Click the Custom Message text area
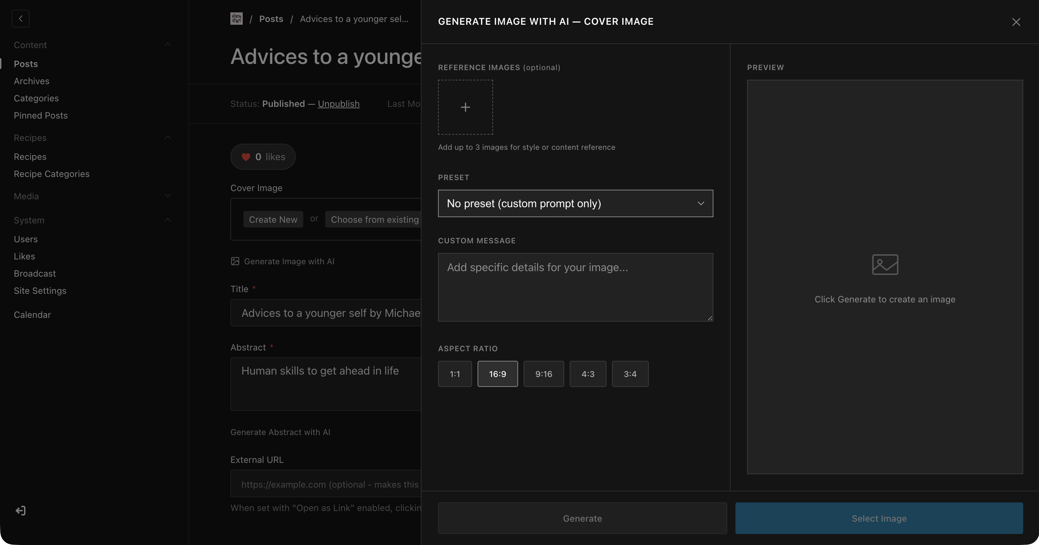 click(x=575, y=287)
